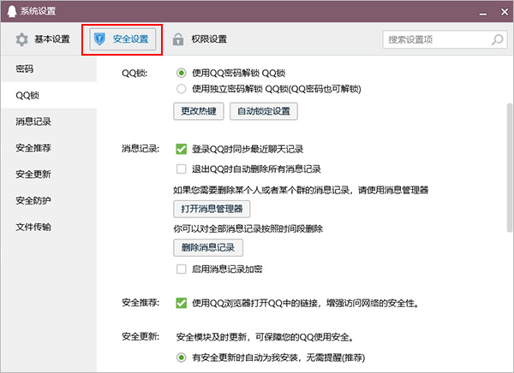Click the QQ penguin logo icon

12,11
